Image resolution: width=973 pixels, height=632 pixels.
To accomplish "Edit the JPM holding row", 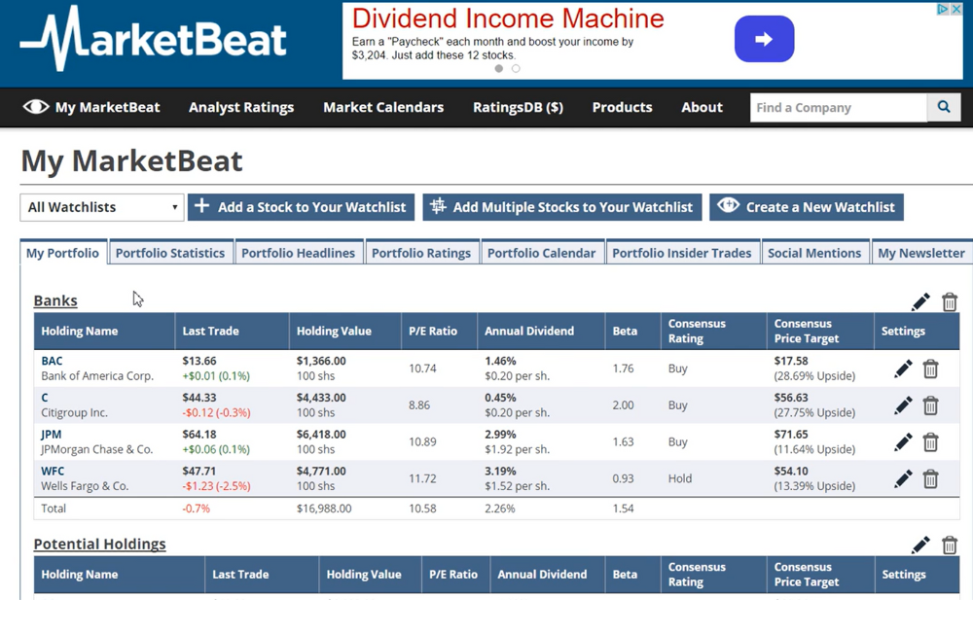I will [903, 442].
